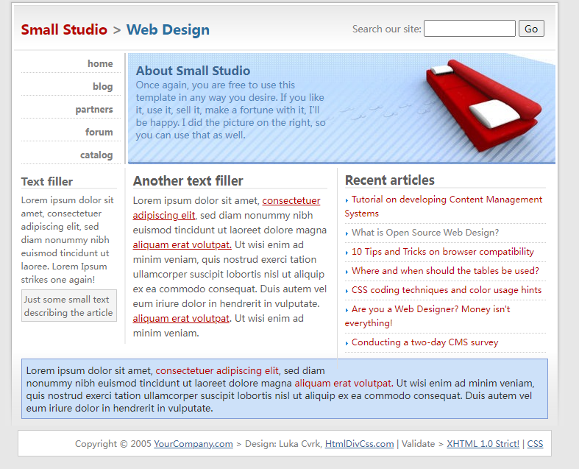The image size is (579, 469).
Task: Click the Go search button
Action: [531, 29]
